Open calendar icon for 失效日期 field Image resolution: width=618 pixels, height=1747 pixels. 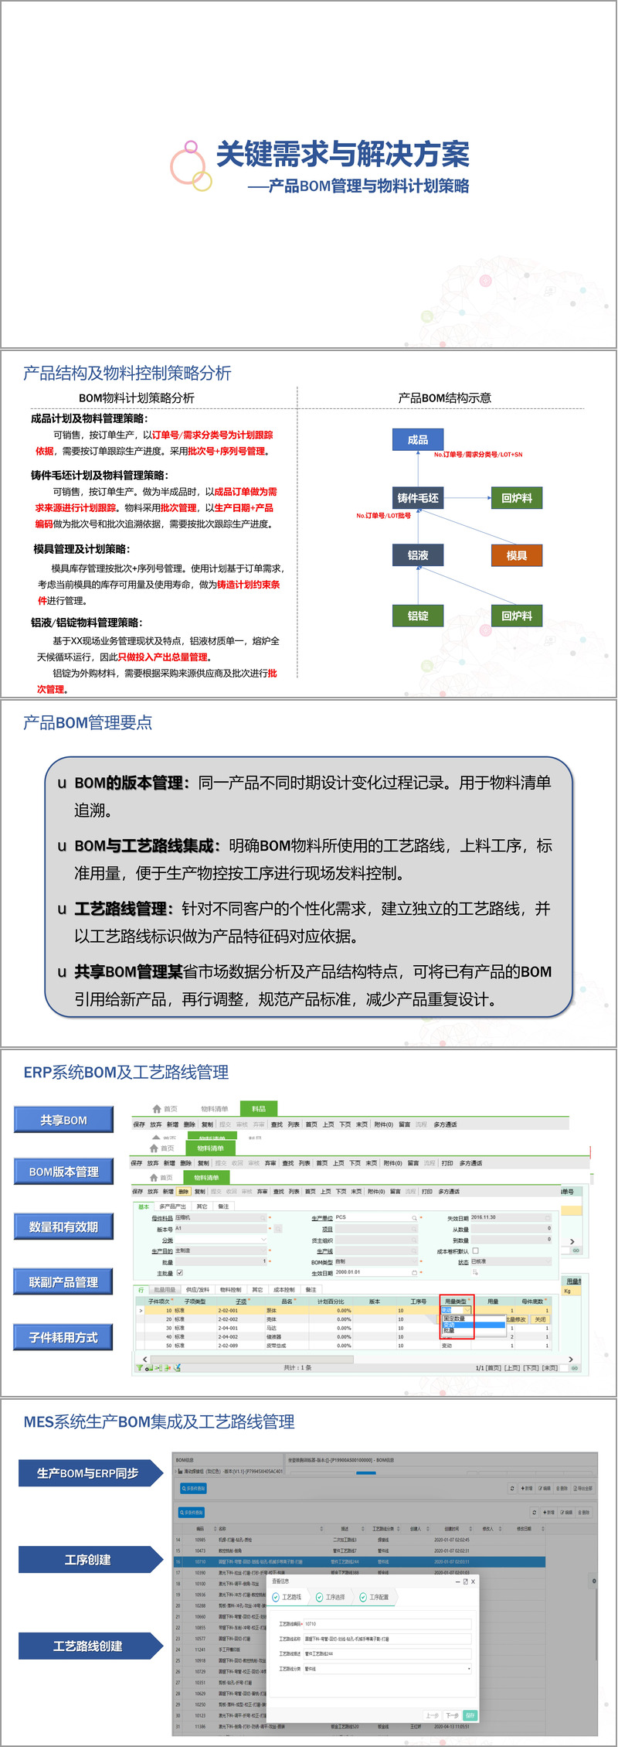[549, 1217]
